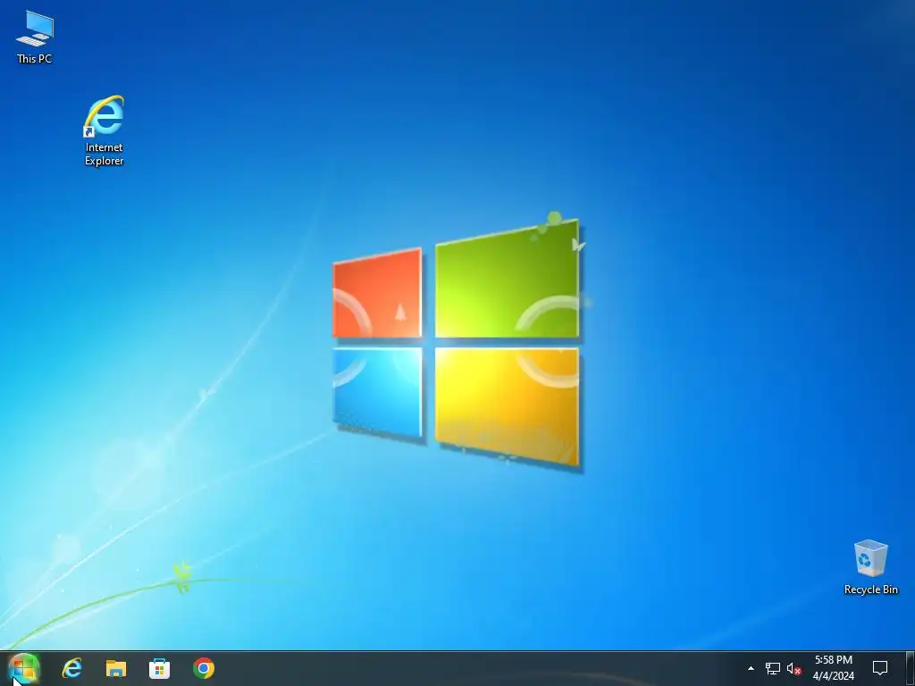This screenshot has width=915, height=686.
Task: Show hidden system tray icons
Action: pos(751,668)
